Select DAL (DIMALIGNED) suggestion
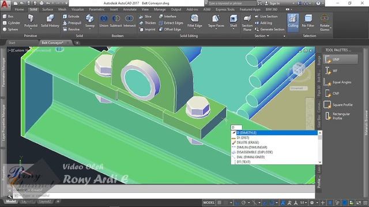This screenshot has height=207, width=369. 274,157
